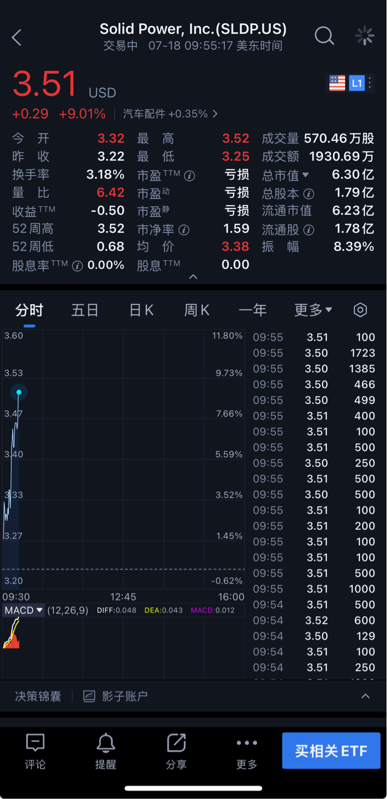Tap the current price point on chart
Viewport: 387px width, 799px height.
19,392
